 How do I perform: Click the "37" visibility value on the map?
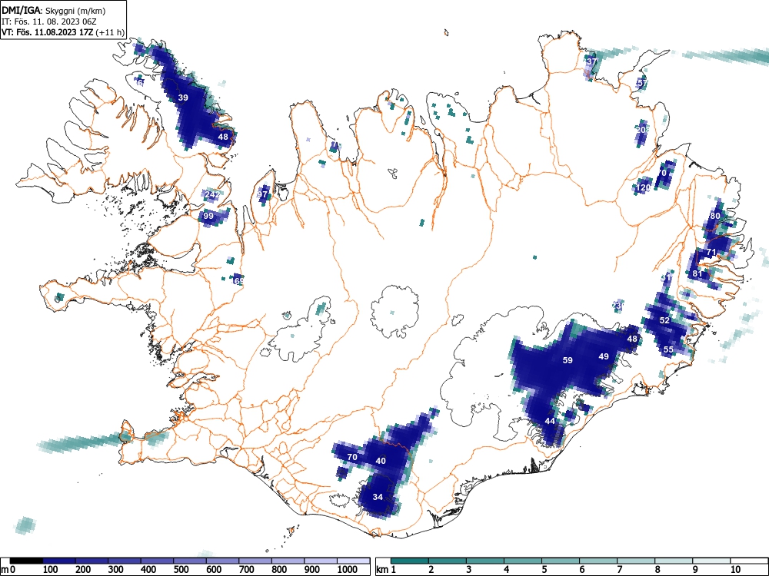point(591,61)
